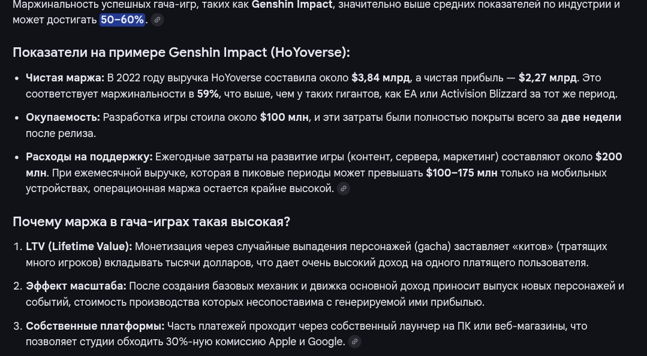Click heading "Почему маржа в гача-играх такая высокая?"
Viewport: 647px width, 356px height.
click(x=151, y=222)
